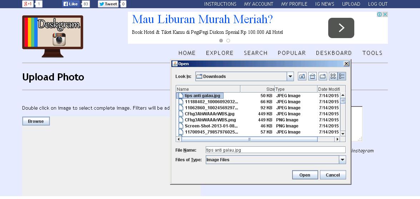Click the Downloads folder combo box
Screen dimensions: 420x199
(x=245, y=77)
